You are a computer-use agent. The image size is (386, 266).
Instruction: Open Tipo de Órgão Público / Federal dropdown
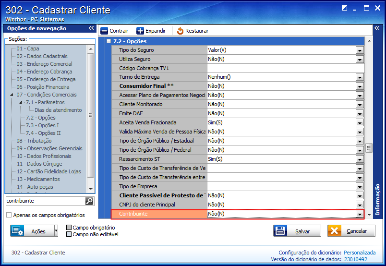pos(360,150)
